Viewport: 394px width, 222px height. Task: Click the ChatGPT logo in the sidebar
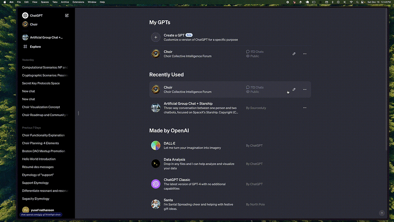[x=25, y=15]
